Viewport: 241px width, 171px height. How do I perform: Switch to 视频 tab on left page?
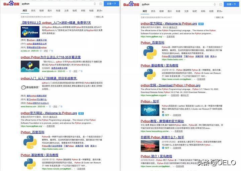[x=42, y=11]
